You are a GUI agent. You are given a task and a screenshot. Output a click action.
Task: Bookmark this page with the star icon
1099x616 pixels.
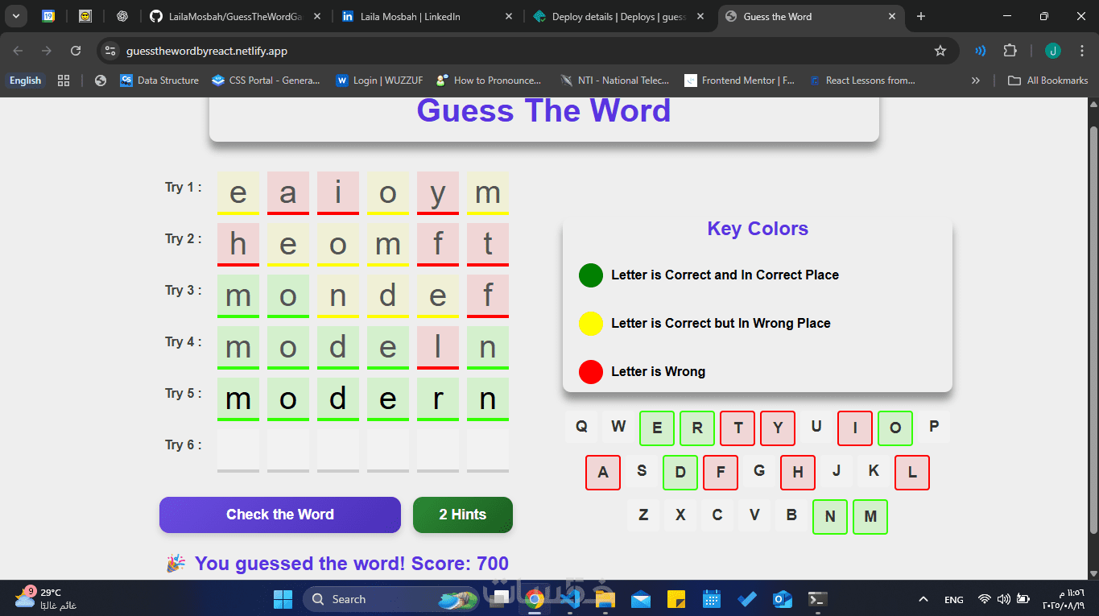[940, 51]
